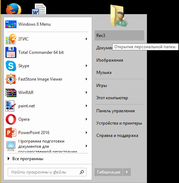
Task: Open PowerPoint 2016 icon
Action: (x=11, y=133)
